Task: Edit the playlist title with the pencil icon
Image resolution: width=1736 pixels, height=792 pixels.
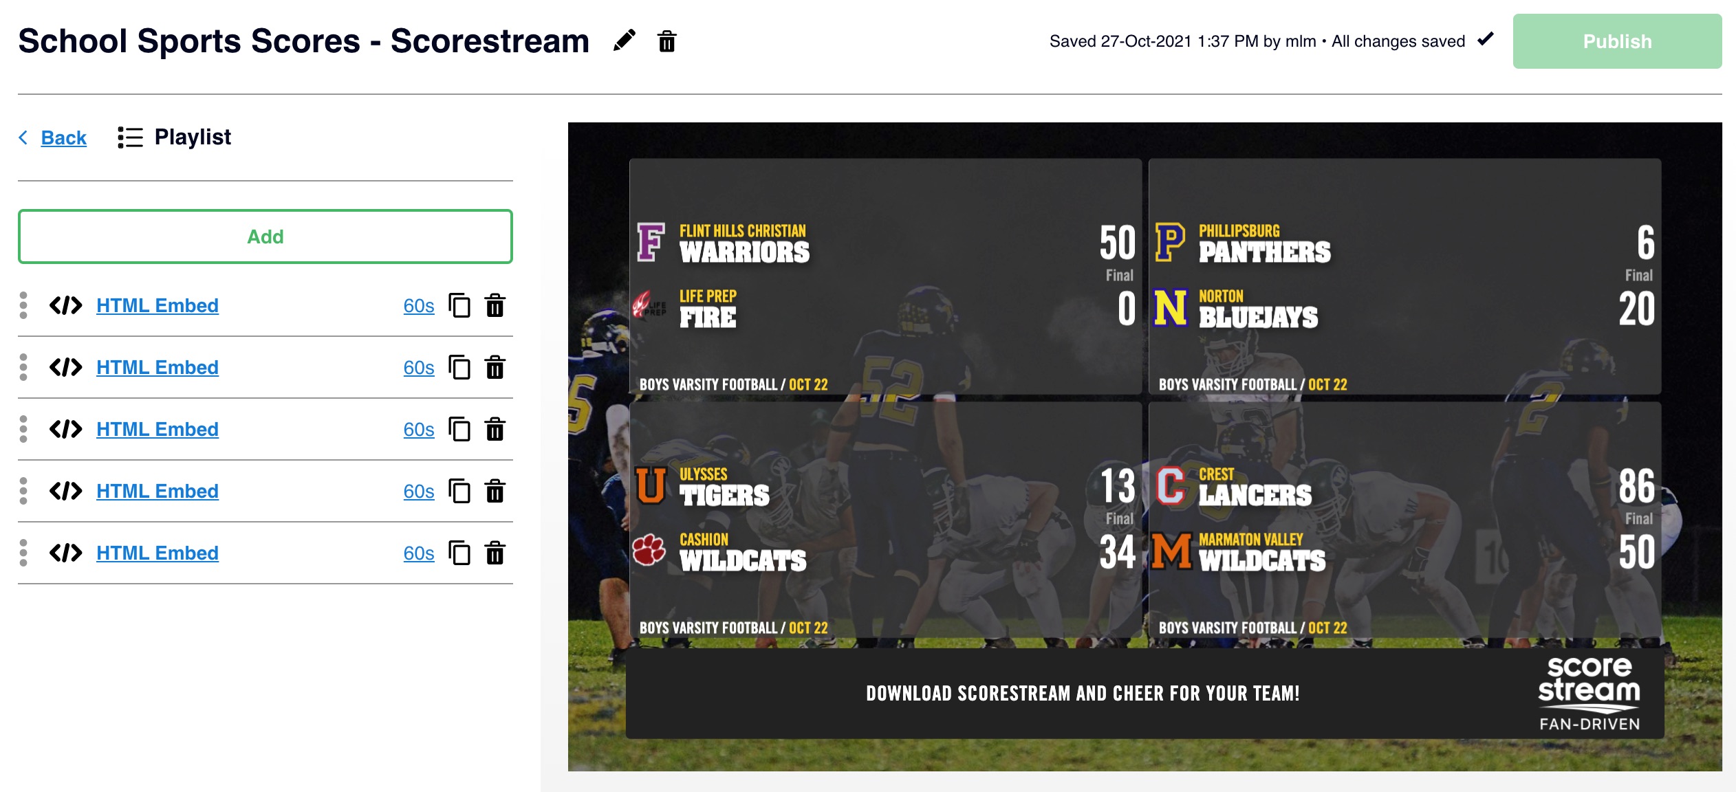Action: pyautogui.click(x=625, y=41)
